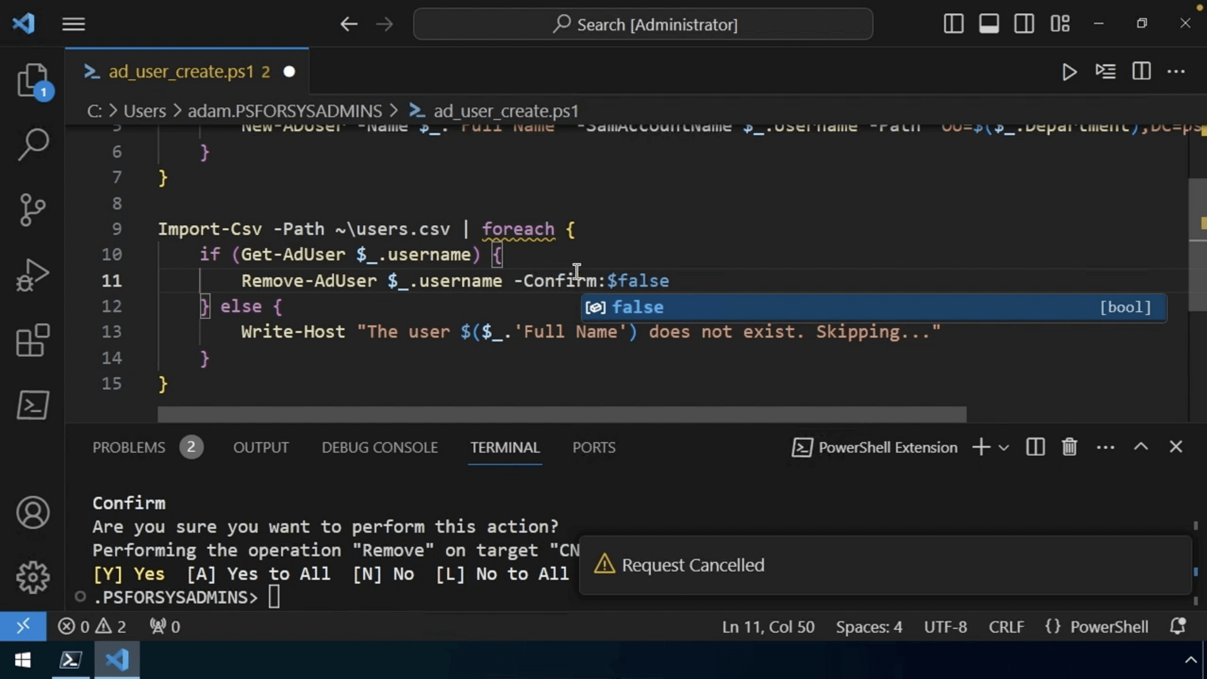Click Ln 11, Col 50 status item
This screenshot has width=1207, height=679.
768,627
